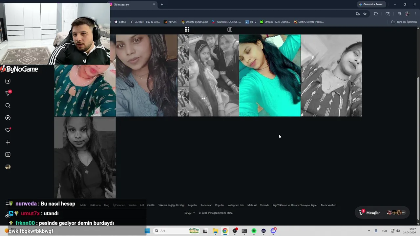
Task: Open Instagram Reels from the sidebar
Action: click(x=8, y=81)
